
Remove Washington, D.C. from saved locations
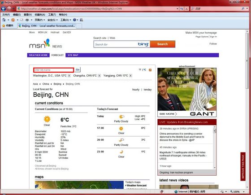coord(69,76)
